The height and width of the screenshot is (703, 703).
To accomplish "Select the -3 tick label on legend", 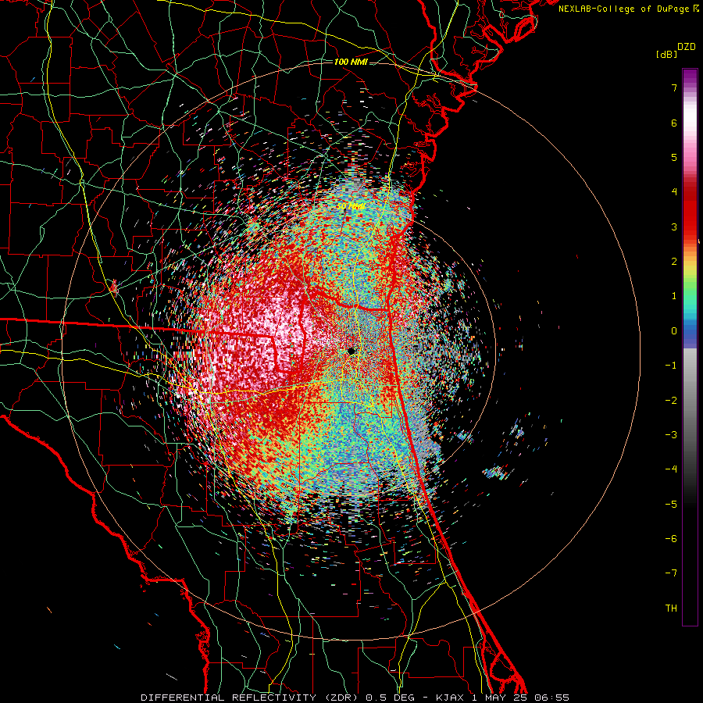I will 671,435.
